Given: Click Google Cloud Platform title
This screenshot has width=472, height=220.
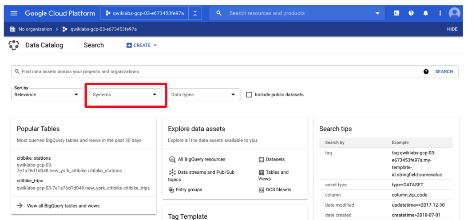Looking at the screenshot, I should (x=60, y=13).
